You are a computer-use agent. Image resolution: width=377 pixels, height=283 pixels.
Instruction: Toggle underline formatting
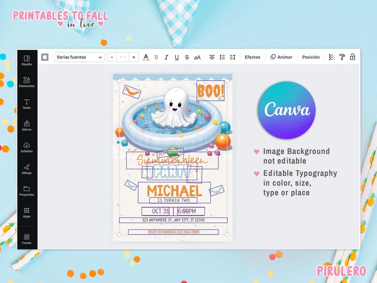[x=177, y=58]
